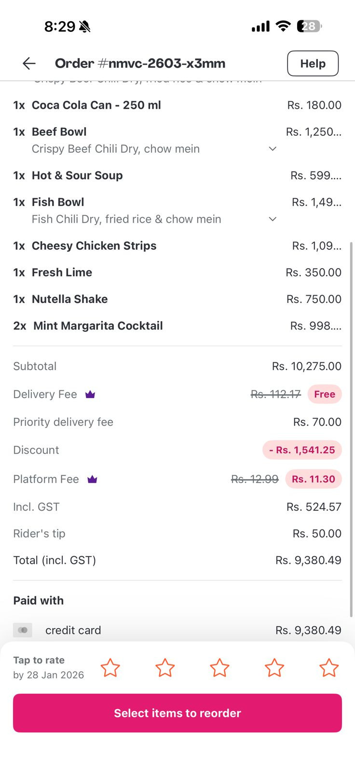Rate the order four stars
Image resolution: width=355 pixels, height=773 pixels.
[x=274, y=668]
